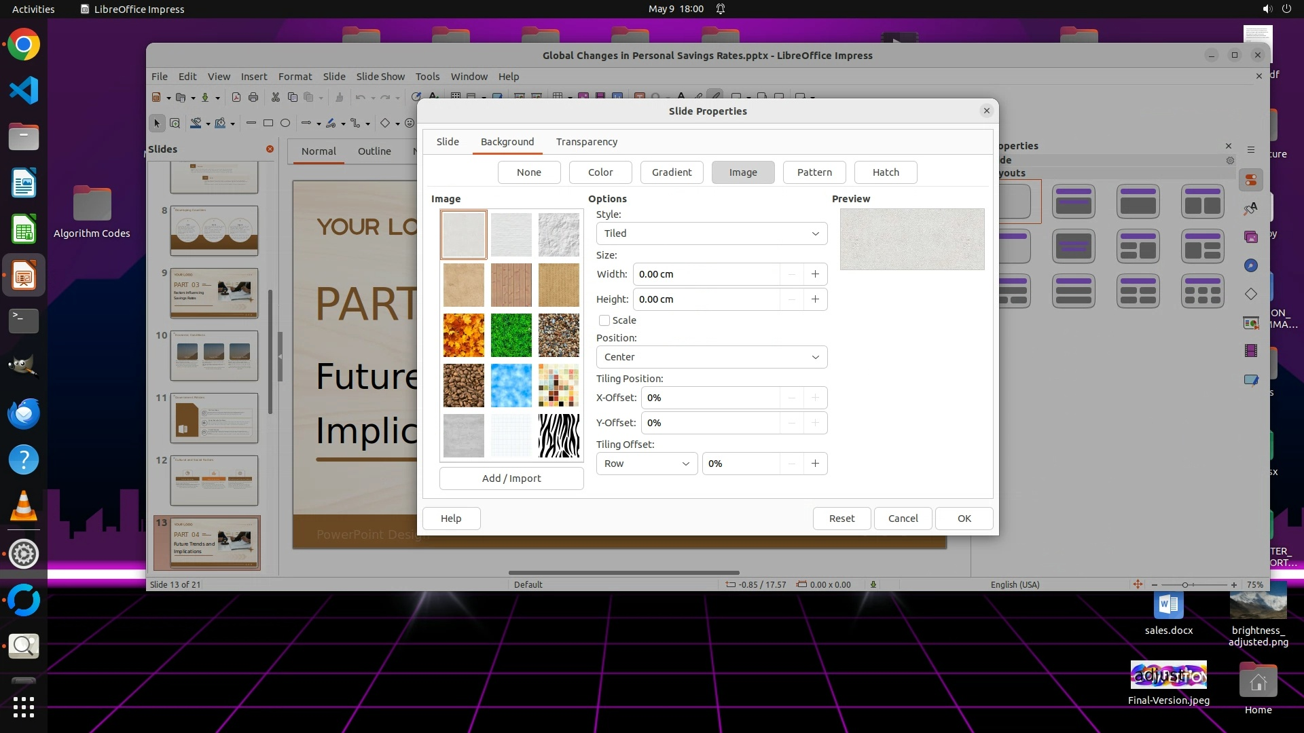Open the Tiling Offset Row dropdown

coord(646,464)
